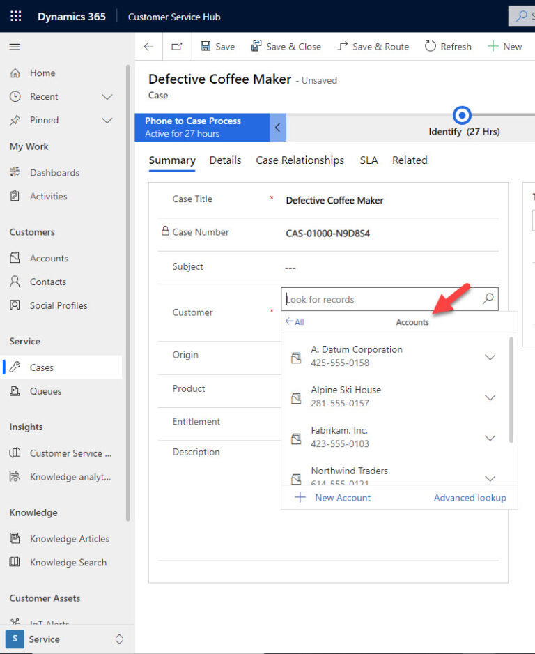Click the Knowledge Search book icon
This screenshot has height=654, width=535.
tap(15, 562)
